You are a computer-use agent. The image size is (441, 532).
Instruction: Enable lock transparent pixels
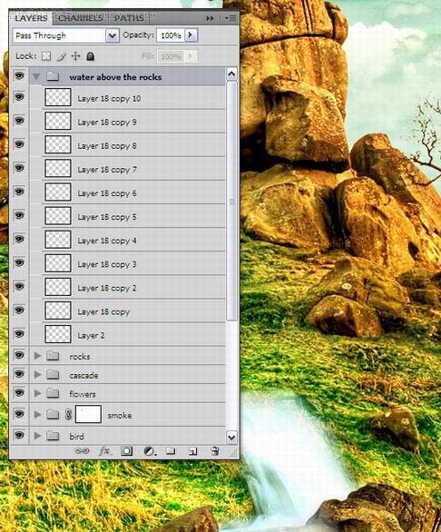click(46, 56)
